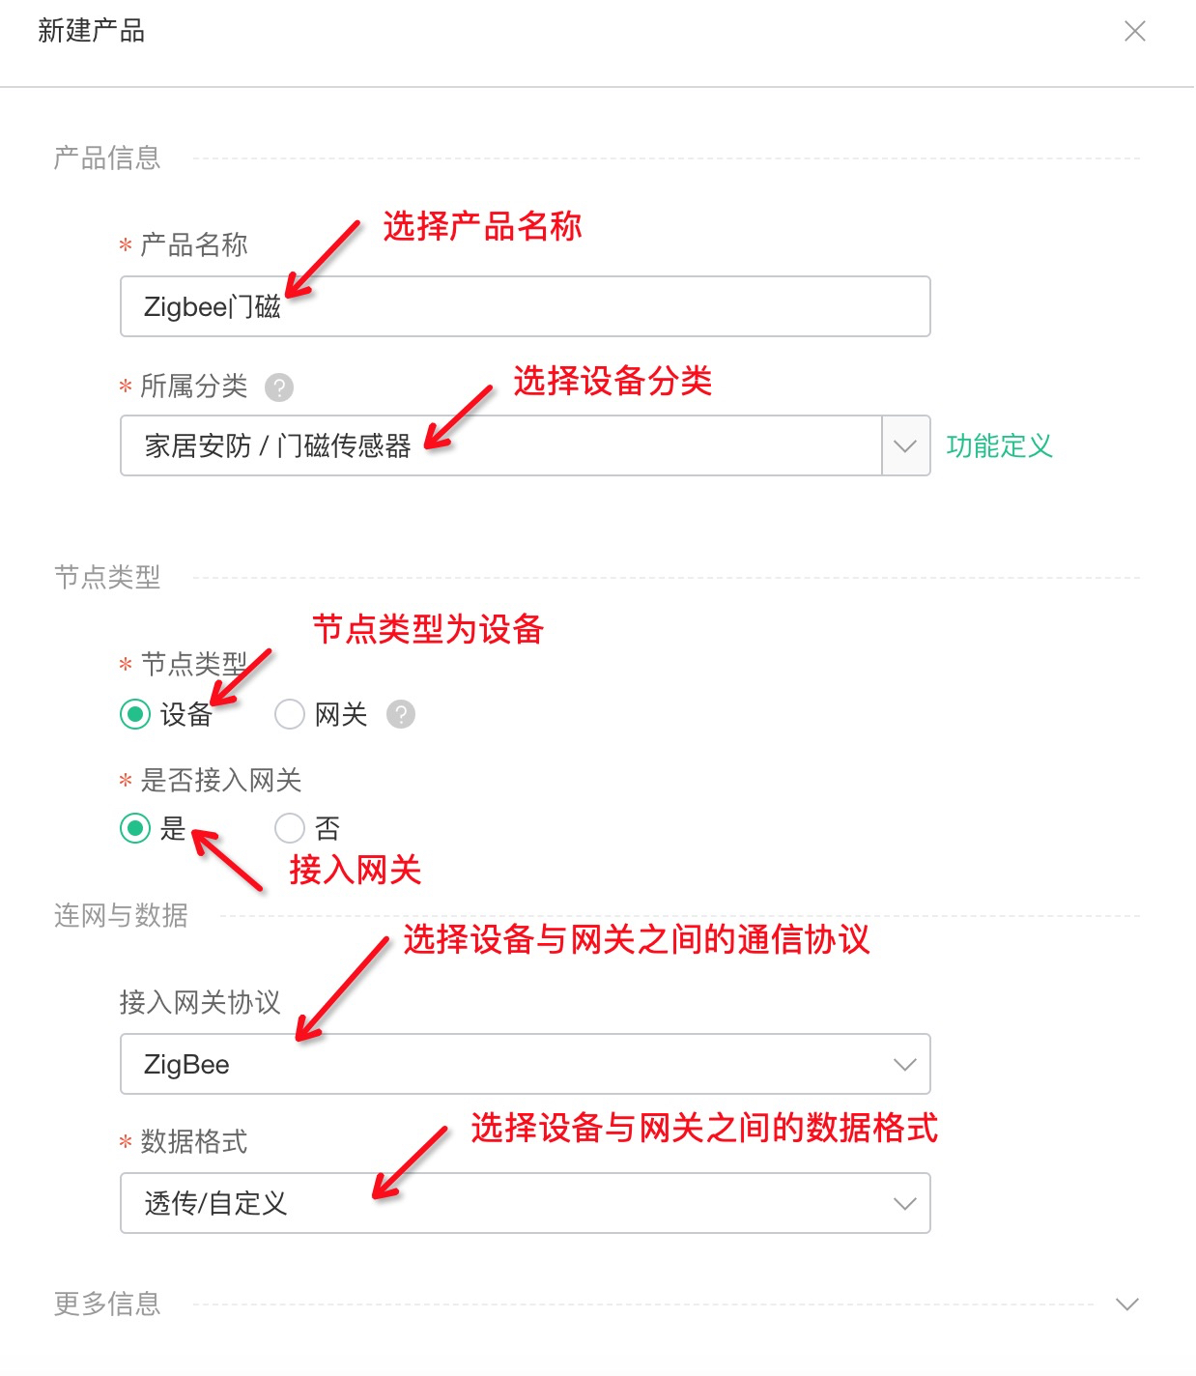Select the 设备 node type radio
Image resolution: width=1196 pixels, height=1376 pixels.
(135, 714)
